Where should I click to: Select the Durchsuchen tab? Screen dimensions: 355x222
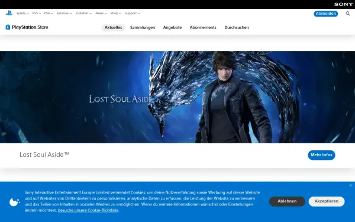click(x=237, y=27)
